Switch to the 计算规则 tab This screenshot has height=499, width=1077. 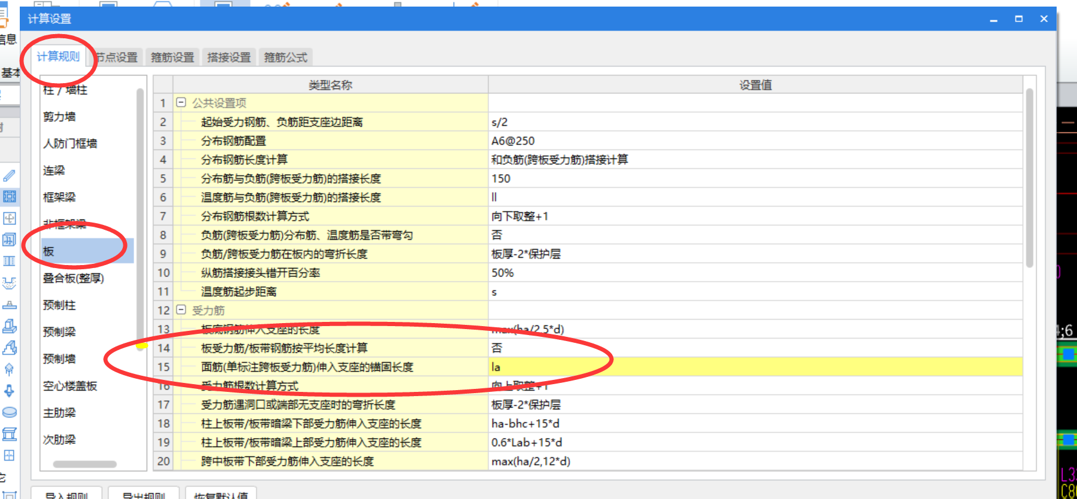(58, 57)
